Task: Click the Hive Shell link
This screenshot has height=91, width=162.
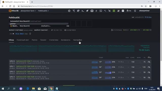Action: tap(20, 34)
